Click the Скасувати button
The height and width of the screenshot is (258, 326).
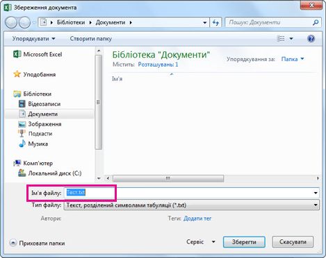(293, 242)
